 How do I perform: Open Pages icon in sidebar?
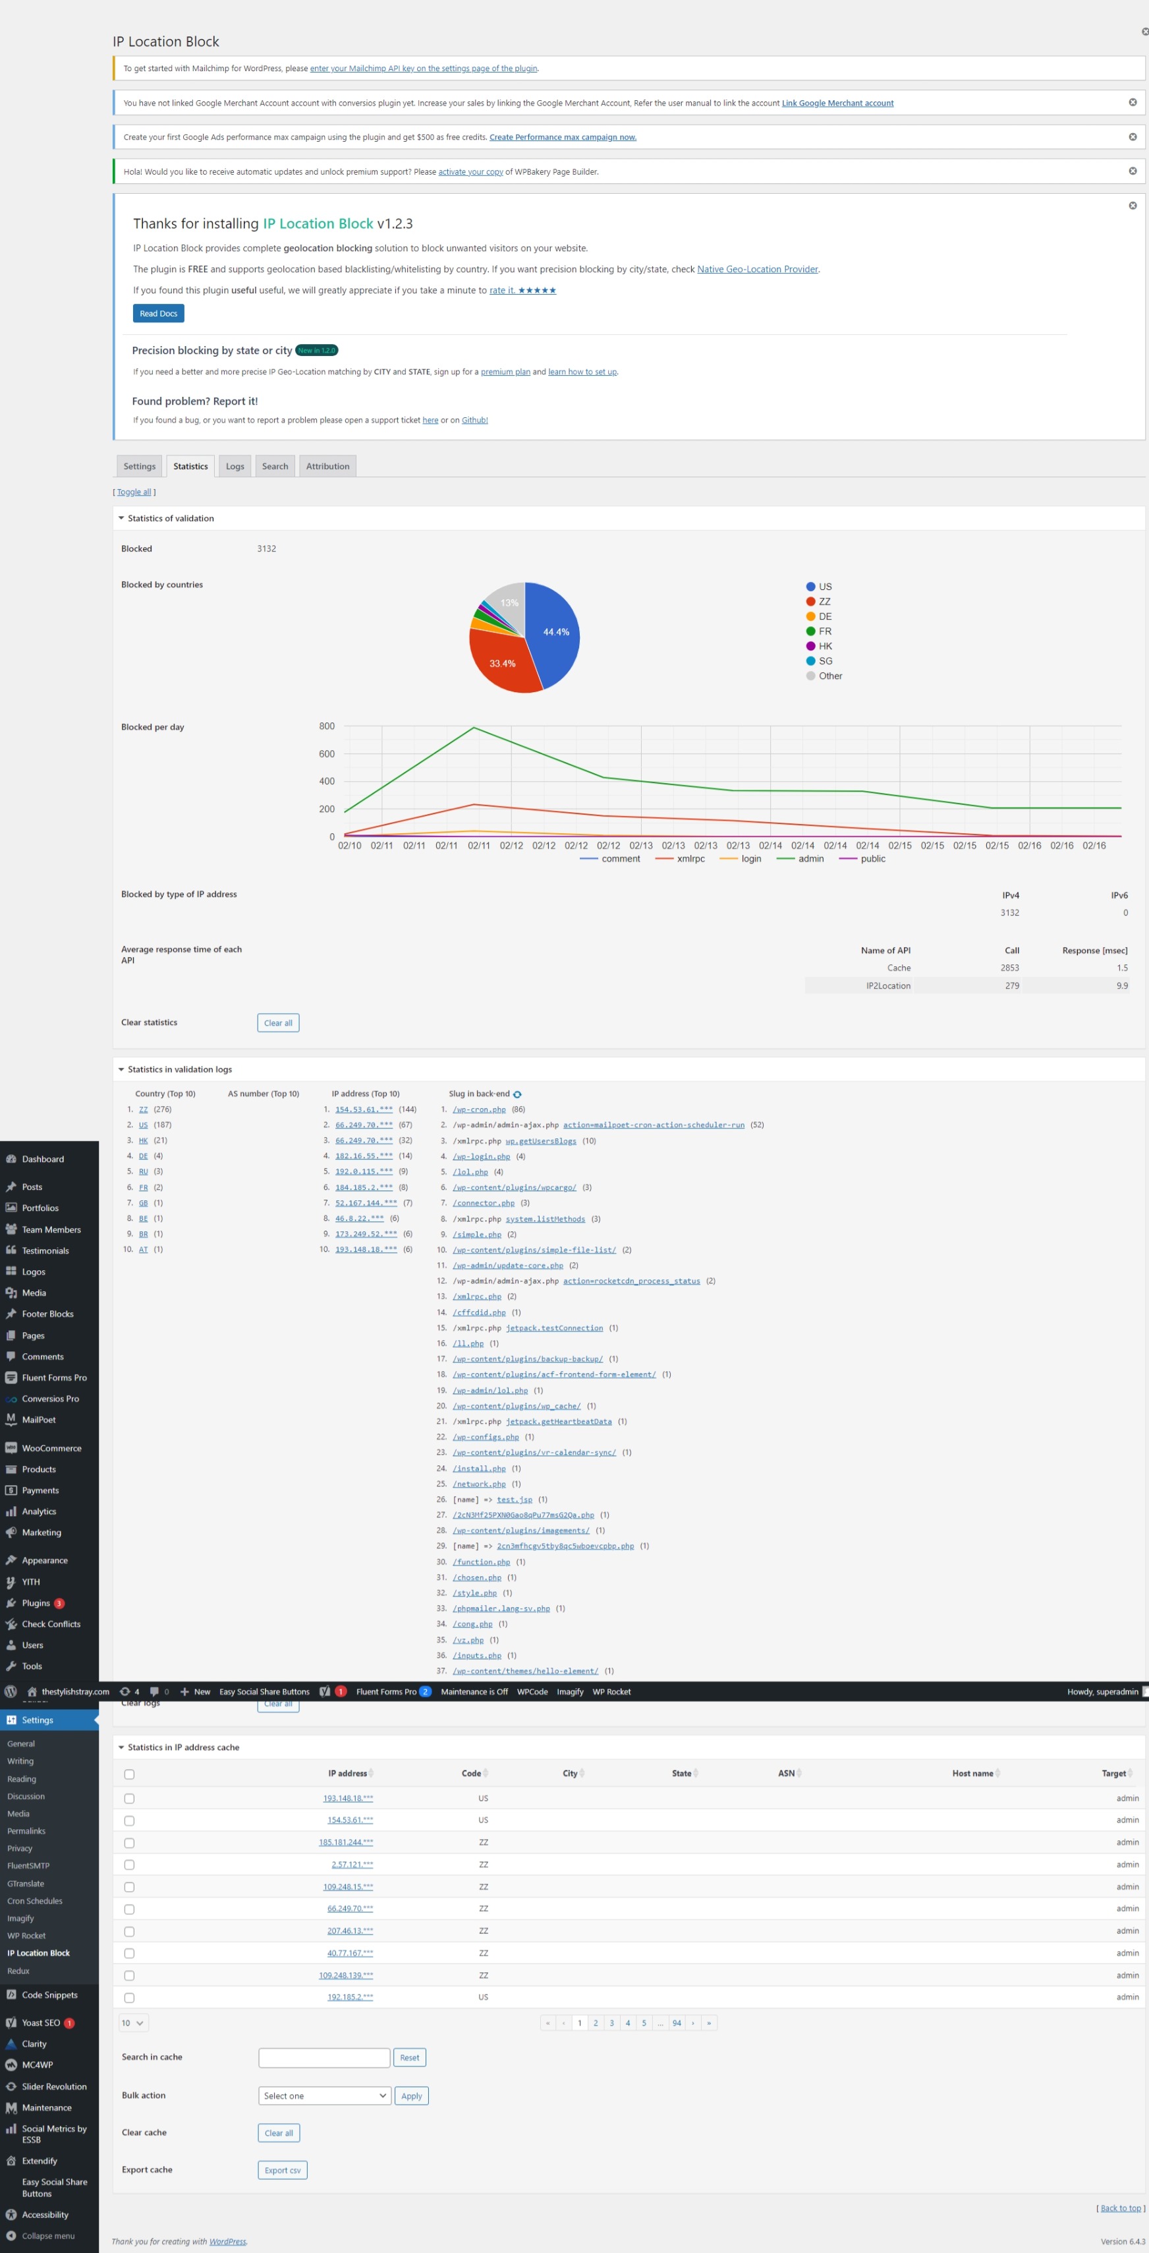[11, 1335]
